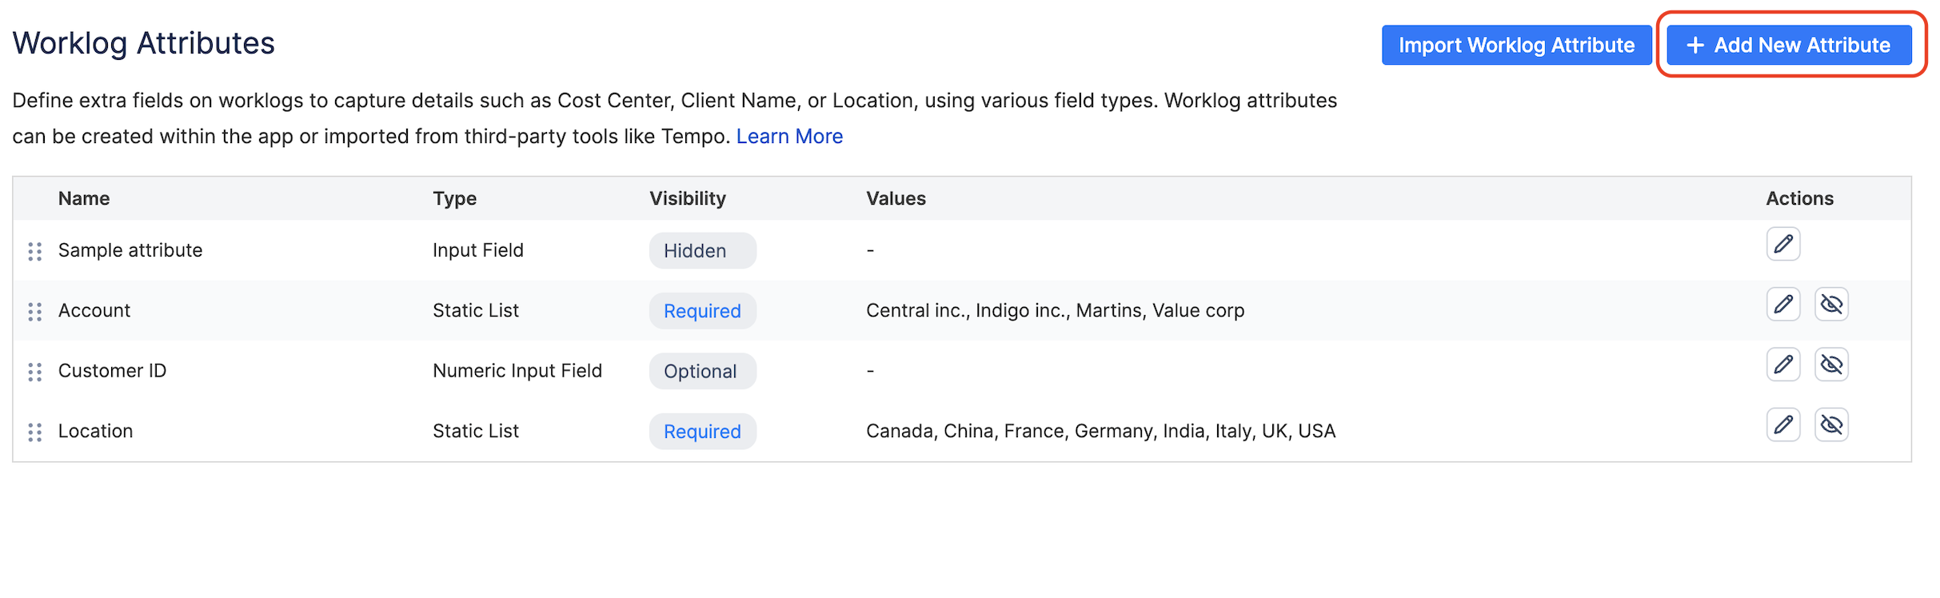The height and width of the screenshot is (598, 1940).
Task: Grab the drag handle beside Sample attribute
Action: [34, 251]
